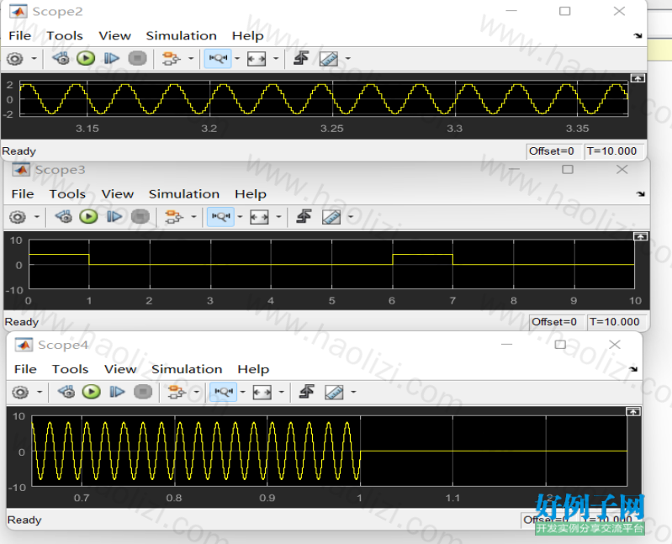Screen dimensions: 672x544
Task: Click Highlight Simulink Block icon in Scope2
Action: point(172,58)
